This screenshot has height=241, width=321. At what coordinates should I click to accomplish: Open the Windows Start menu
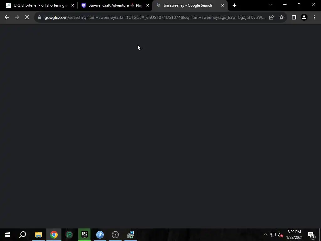click(x=8, y=235)
